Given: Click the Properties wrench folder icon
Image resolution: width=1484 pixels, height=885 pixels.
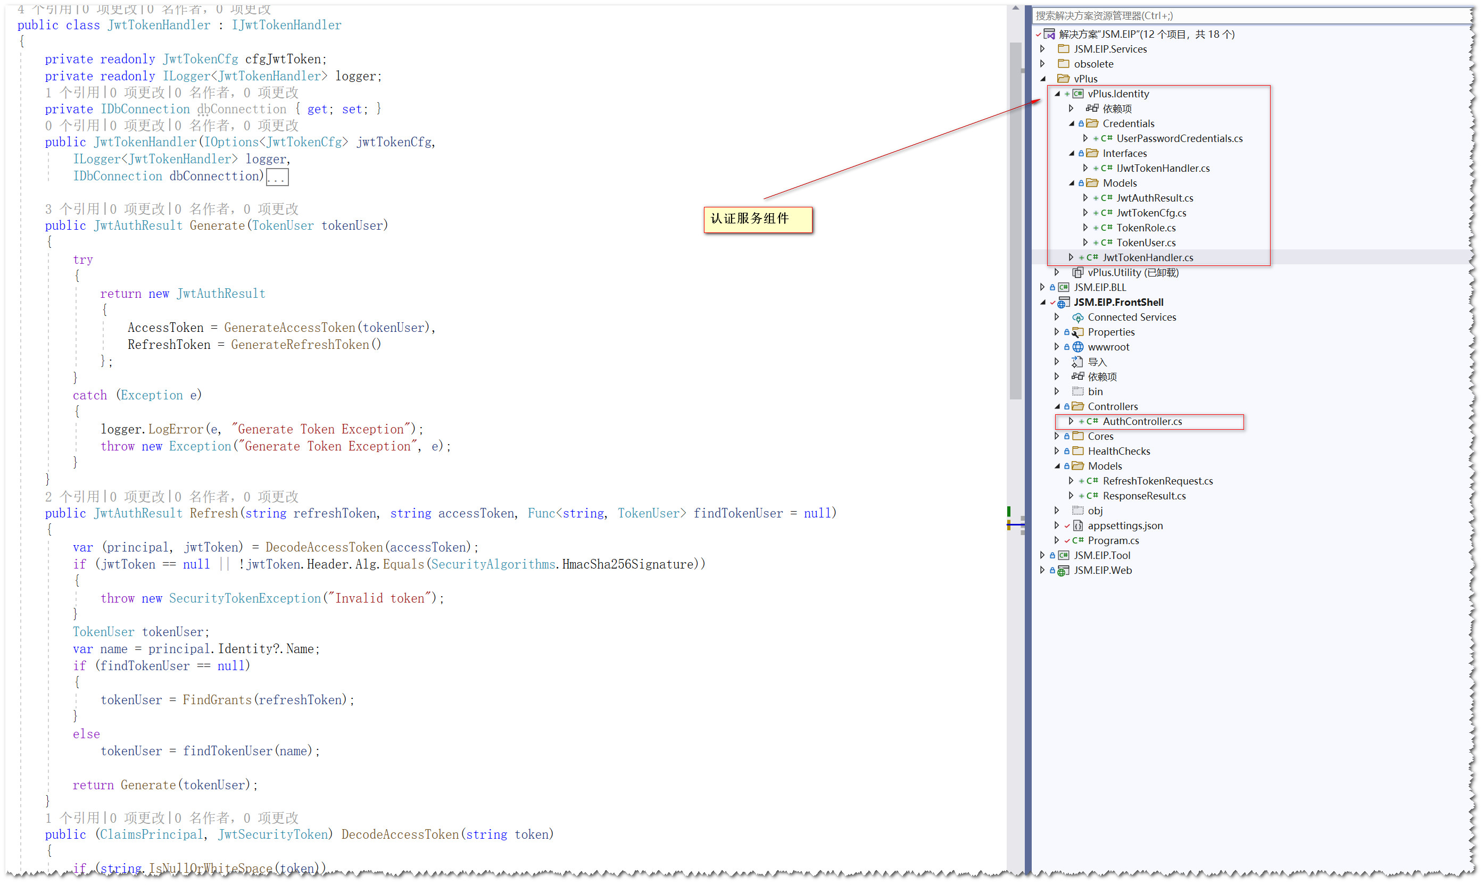Looking at the screenshot, I should tap(1078, 332).
